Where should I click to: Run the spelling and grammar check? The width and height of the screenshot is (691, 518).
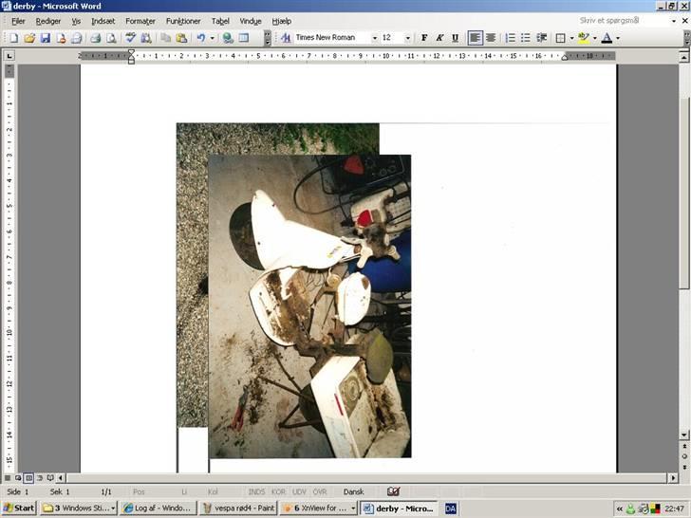130,38
